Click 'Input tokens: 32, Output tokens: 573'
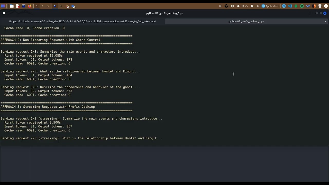 [38, 91]
